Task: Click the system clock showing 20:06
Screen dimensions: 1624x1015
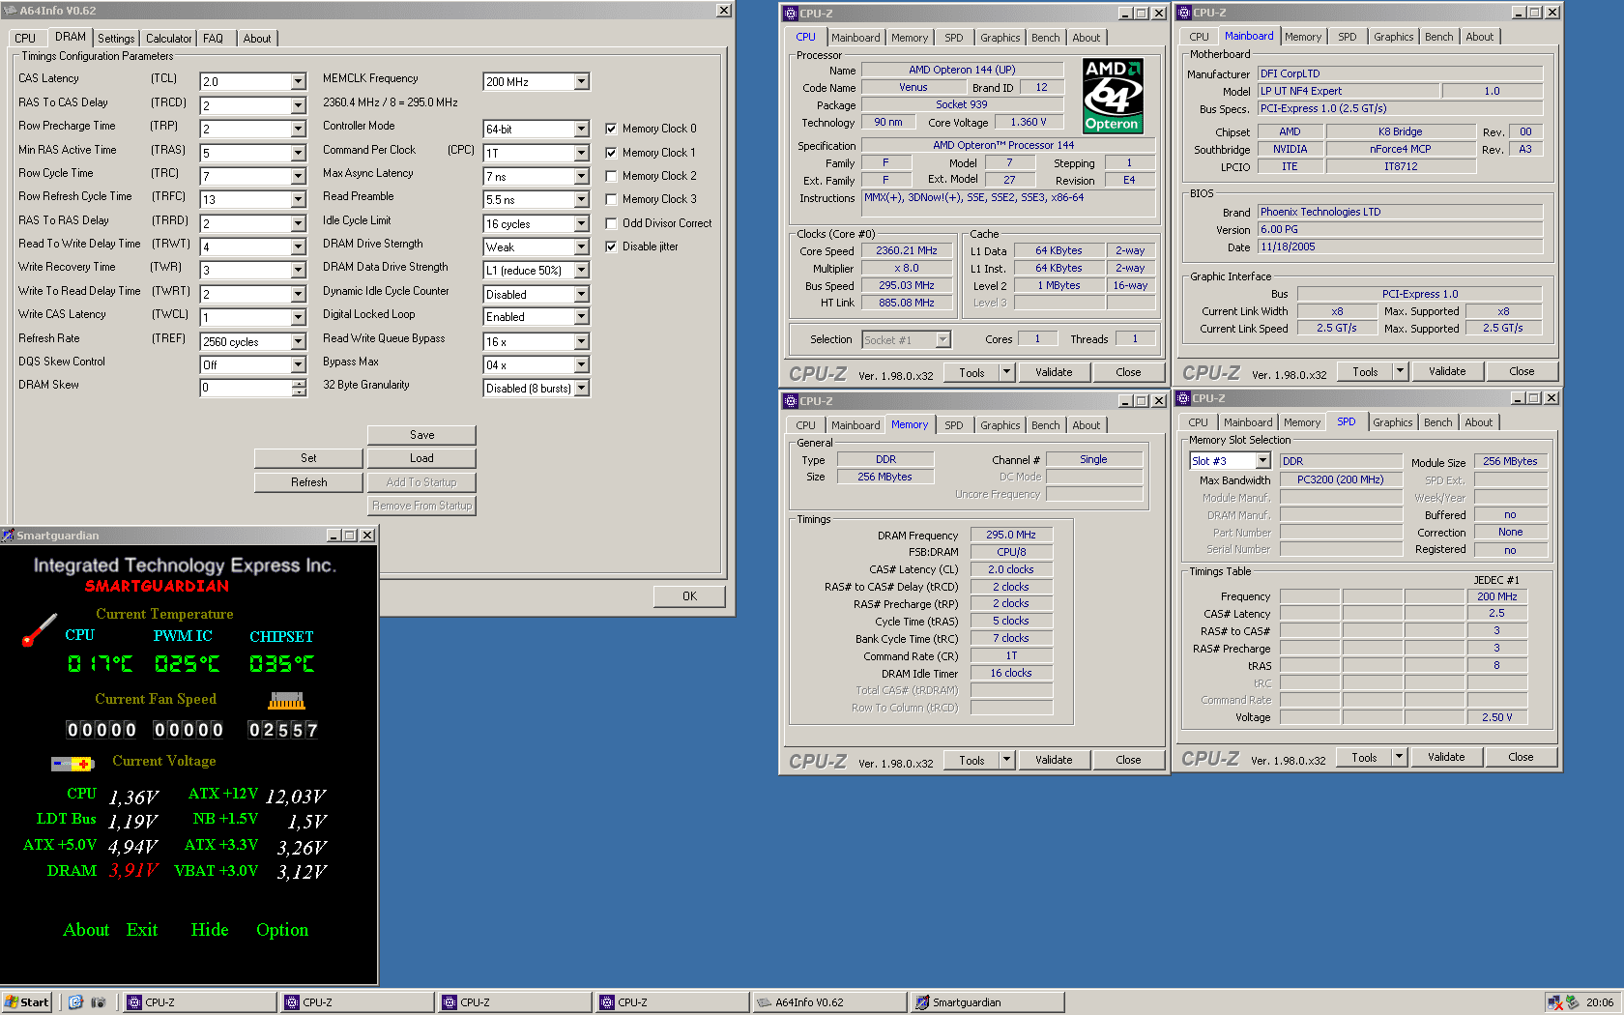Action: click(1599, 1002)
